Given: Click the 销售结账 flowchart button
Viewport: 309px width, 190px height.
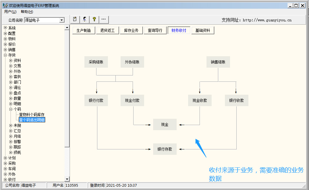Looking at the screenshot, I should pyautogui.click(x=218, y=62).
